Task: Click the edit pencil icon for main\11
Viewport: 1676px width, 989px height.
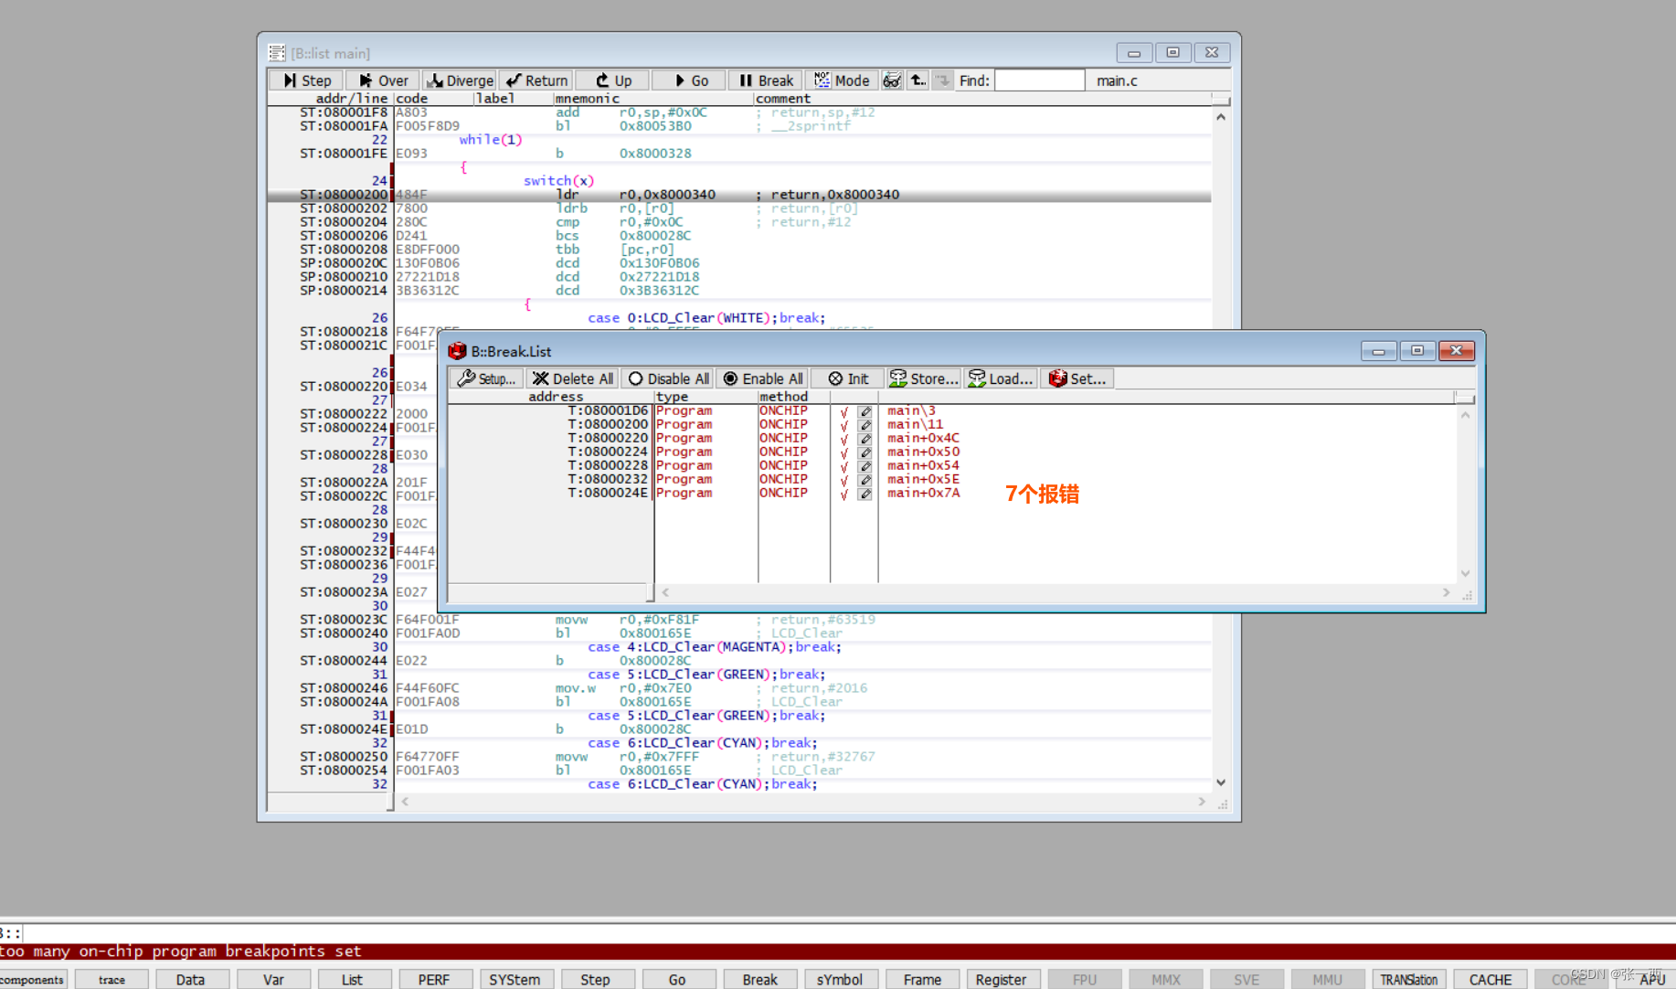Action: click(865, 425)
